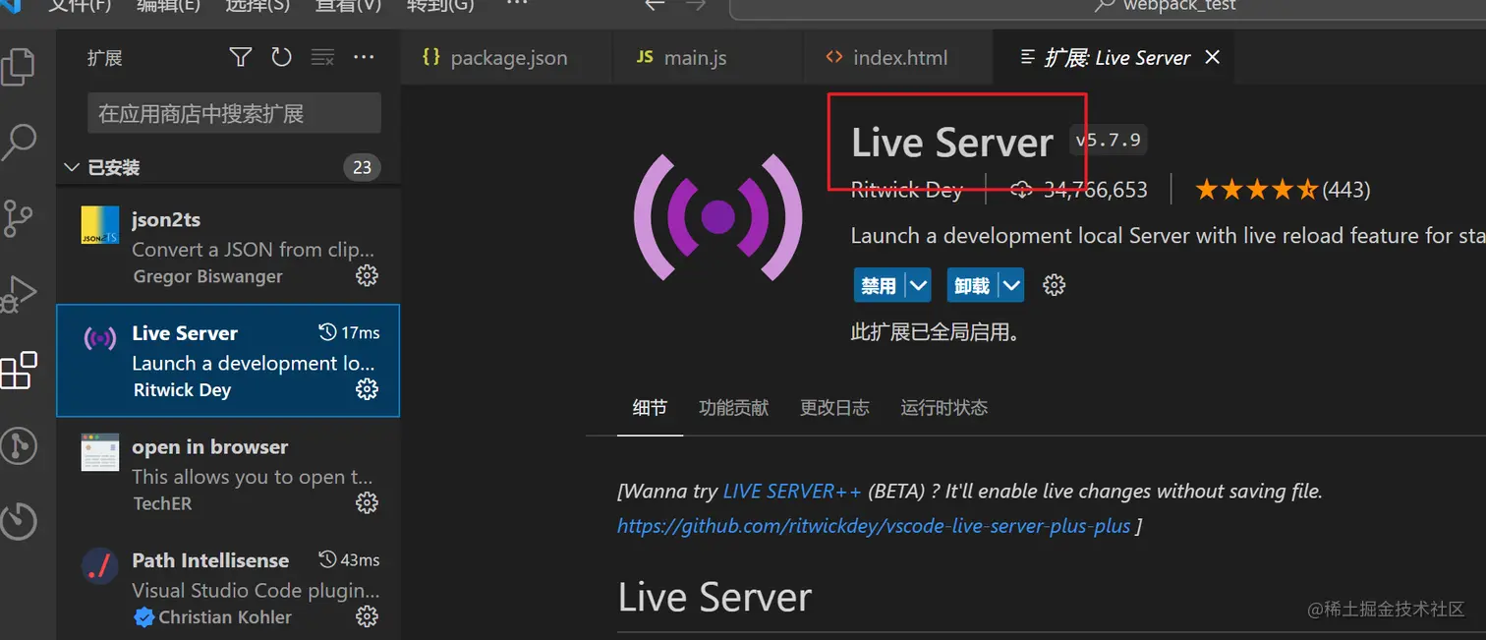
Task: Open the menu bar overflow ellipsis
Action: click(516, 5)
